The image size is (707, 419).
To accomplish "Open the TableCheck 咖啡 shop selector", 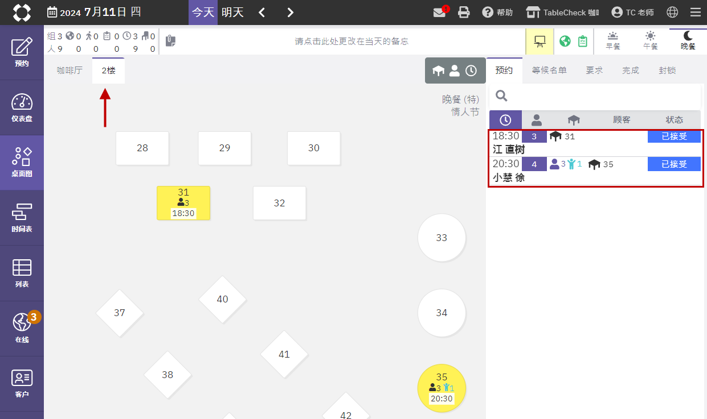I will pyautogui.click(x=562, y=13).
